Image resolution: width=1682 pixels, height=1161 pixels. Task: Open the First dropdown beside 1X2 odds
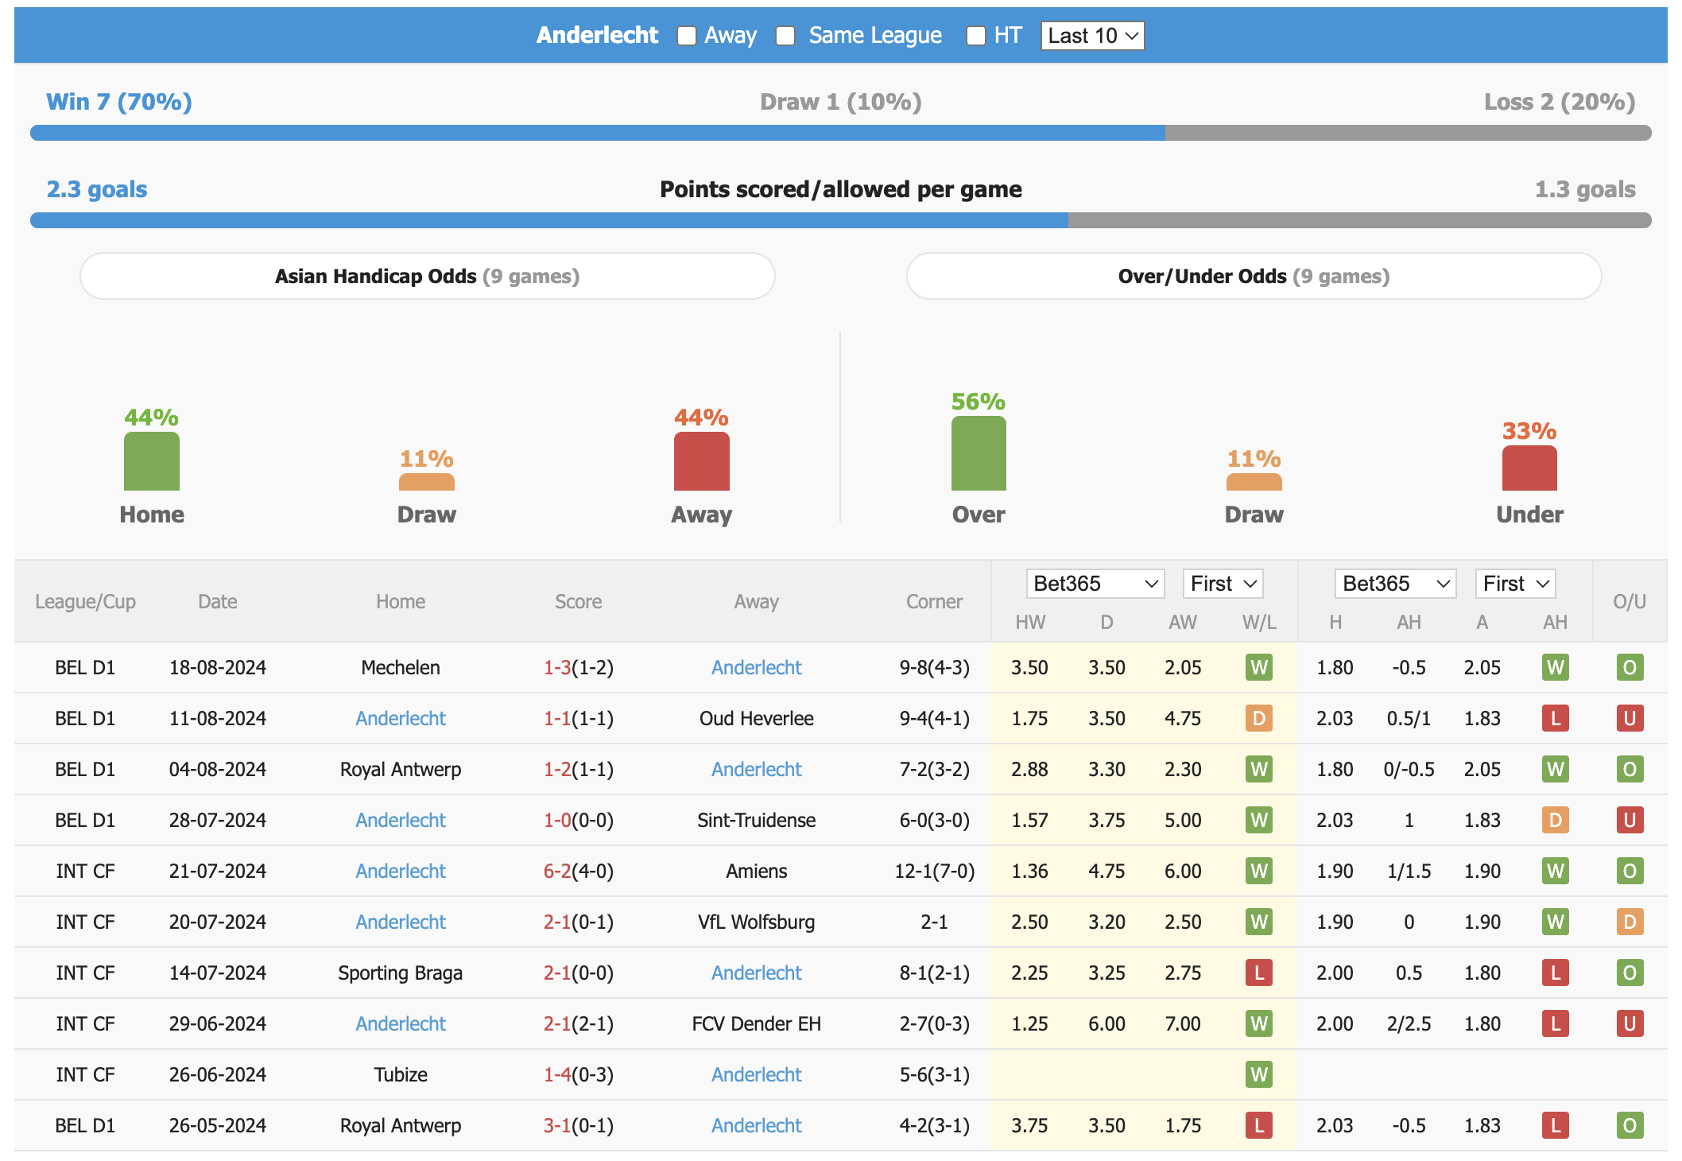pos(1223,584)
